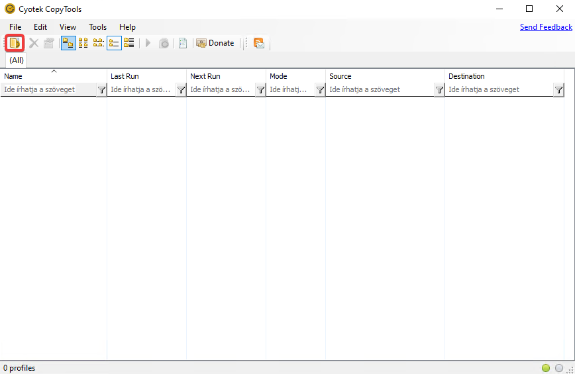This screenshot has height=374, width=575.
Task: Click the run profile play arrow icon
Action: coord(148,43)
